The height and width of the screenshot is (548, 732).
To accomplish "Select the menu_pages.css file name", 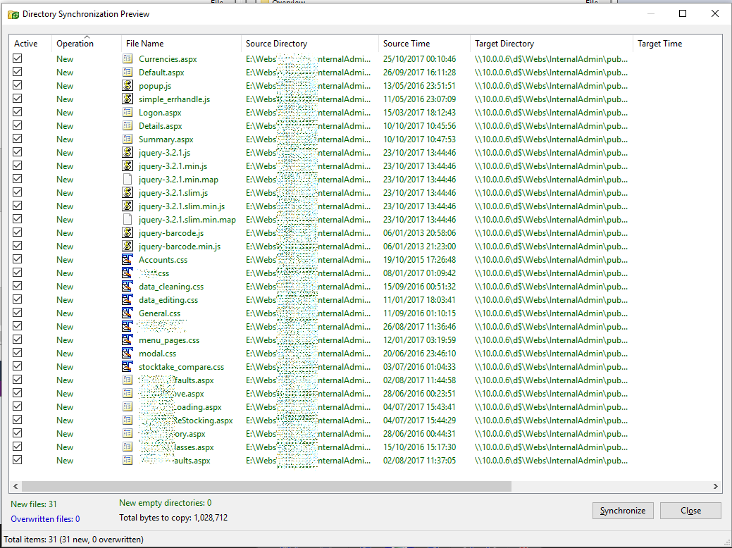I will (169, 340).
